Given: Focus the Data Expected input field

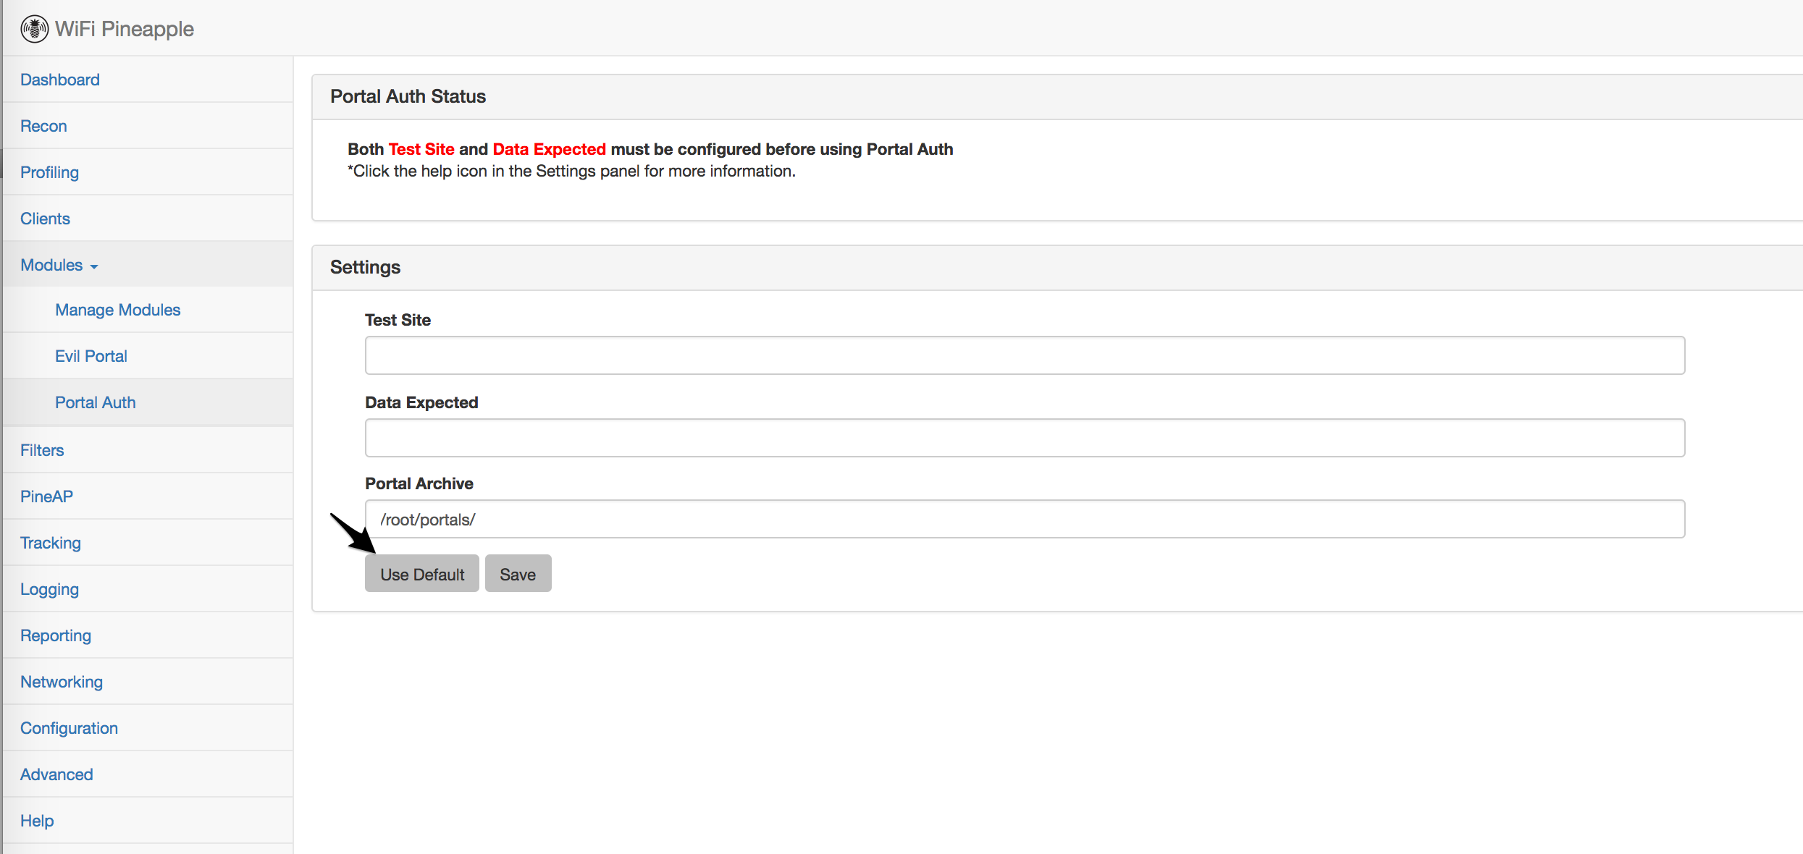Looking at the screenshot, I should (1025, 438).
